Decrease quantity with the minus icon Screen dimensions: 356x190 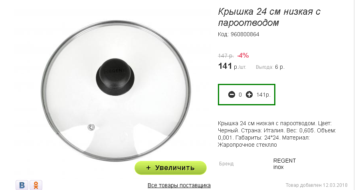[x=231, y=95]
